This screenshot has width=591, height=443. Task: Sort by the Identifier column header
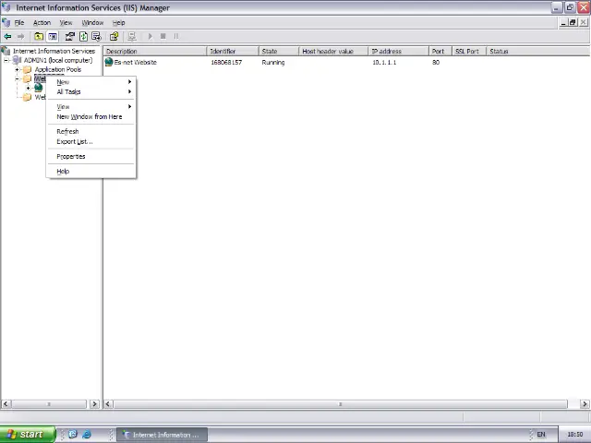233,52
